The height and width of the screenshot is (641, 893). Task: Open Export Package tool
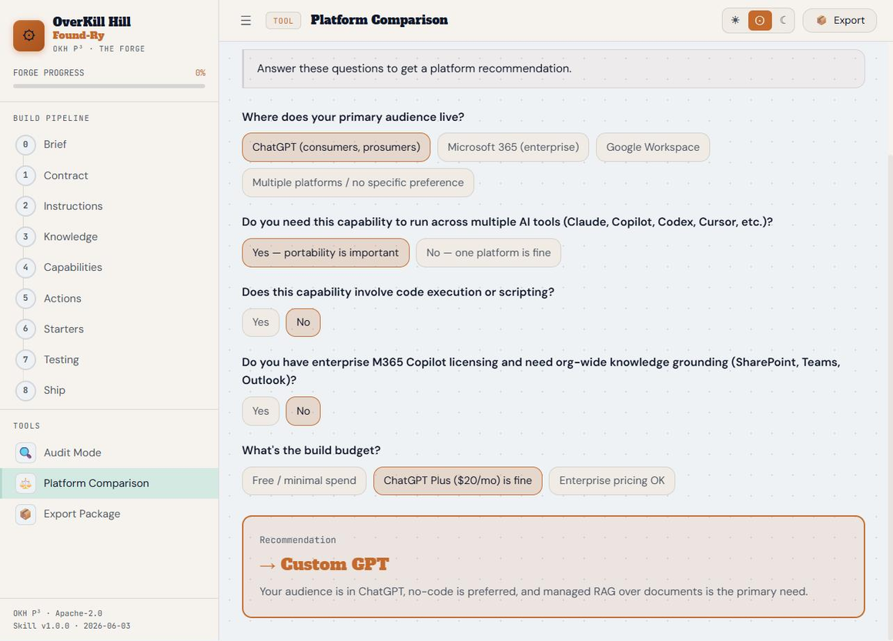(109, 514)
